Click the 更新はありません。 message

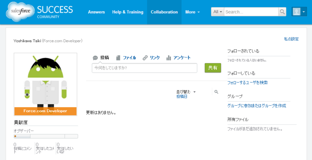101,113
